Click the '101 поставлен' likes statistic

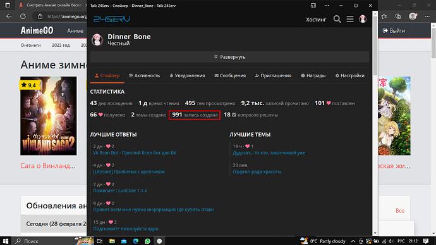(x=335, y=103)
